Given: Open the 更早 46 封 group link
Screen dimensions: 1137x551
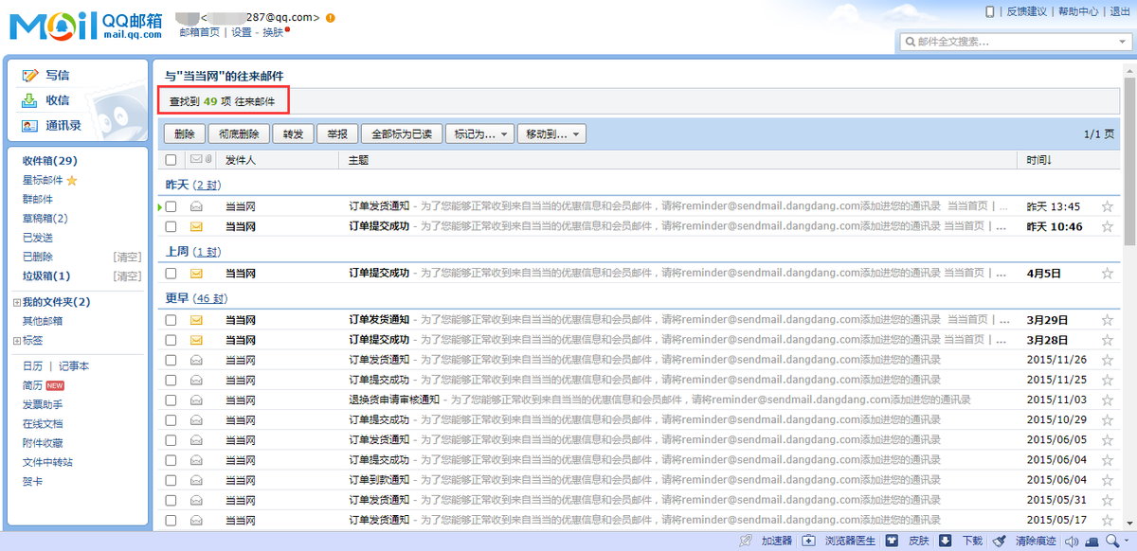Looking at the screenshot, I should [x=210, y=299].
